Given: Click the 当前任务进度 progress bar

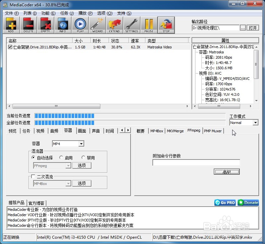Looking at the screenshot, I should [x=130, y=116].
